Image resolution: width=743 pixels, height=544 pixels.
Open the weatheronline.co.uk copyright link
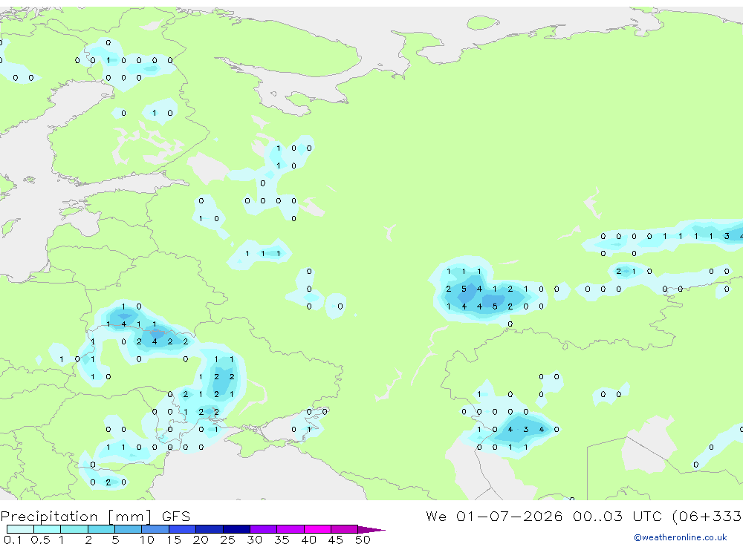click(681, 537)
